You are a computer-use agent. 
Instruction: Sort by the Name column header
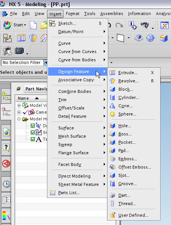coord(23,98)
